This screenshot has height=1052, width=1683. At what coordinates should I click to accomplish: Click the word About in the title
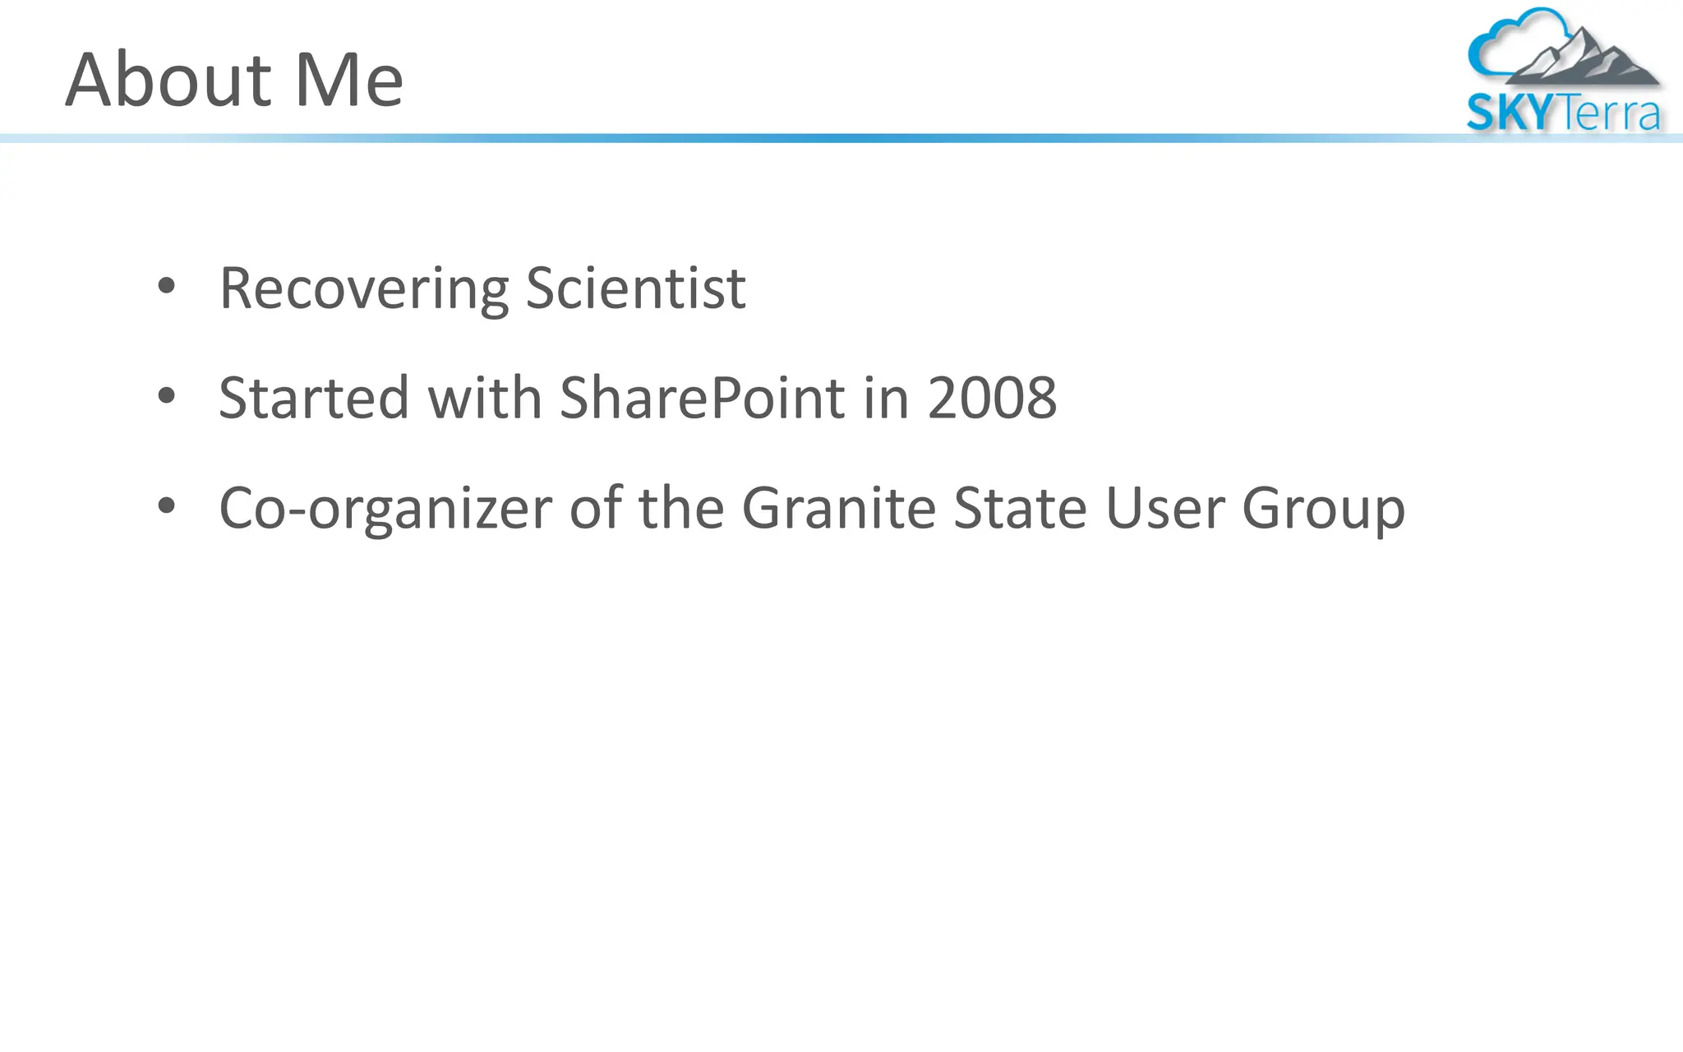(168, 79)
